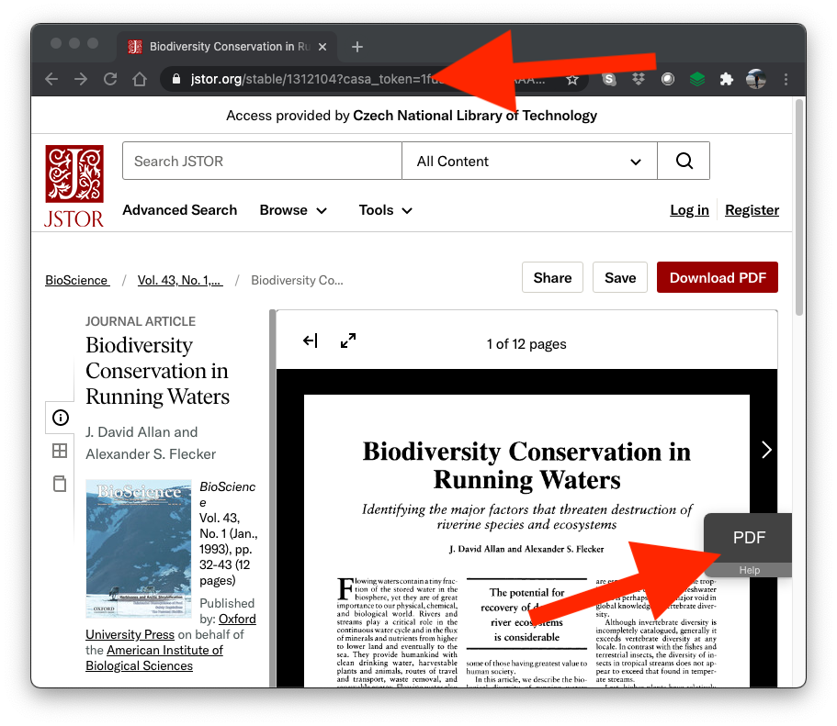Click the Download PDF button
Viewport: 837px width, 726px height.
pos(718,277)
